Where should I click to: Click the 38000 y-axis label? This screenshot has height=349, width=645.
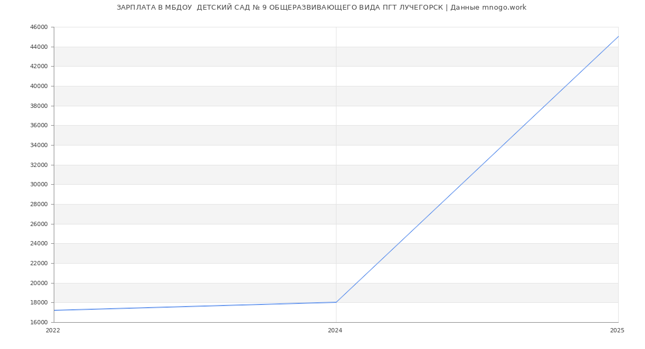[39, 106]
